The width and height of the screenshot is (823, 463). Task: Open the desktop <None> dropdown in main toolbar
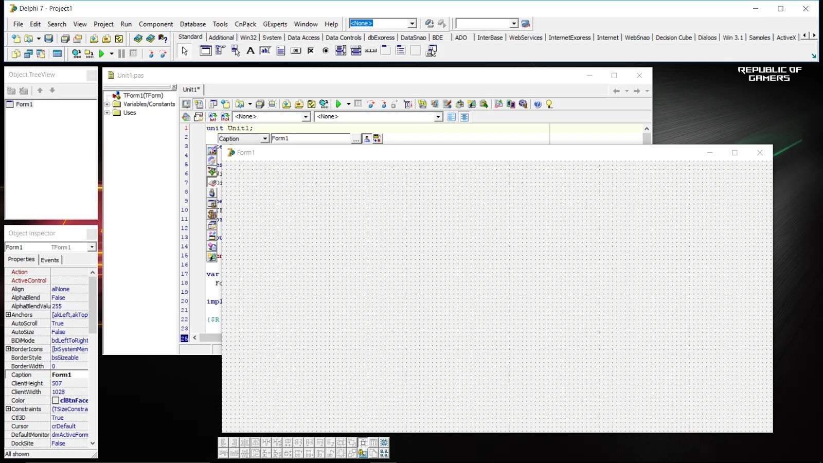412,23
